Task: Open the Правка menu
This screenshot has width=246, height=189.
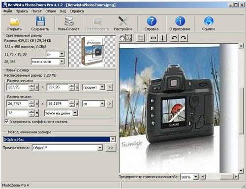Action: pos(22,11)
